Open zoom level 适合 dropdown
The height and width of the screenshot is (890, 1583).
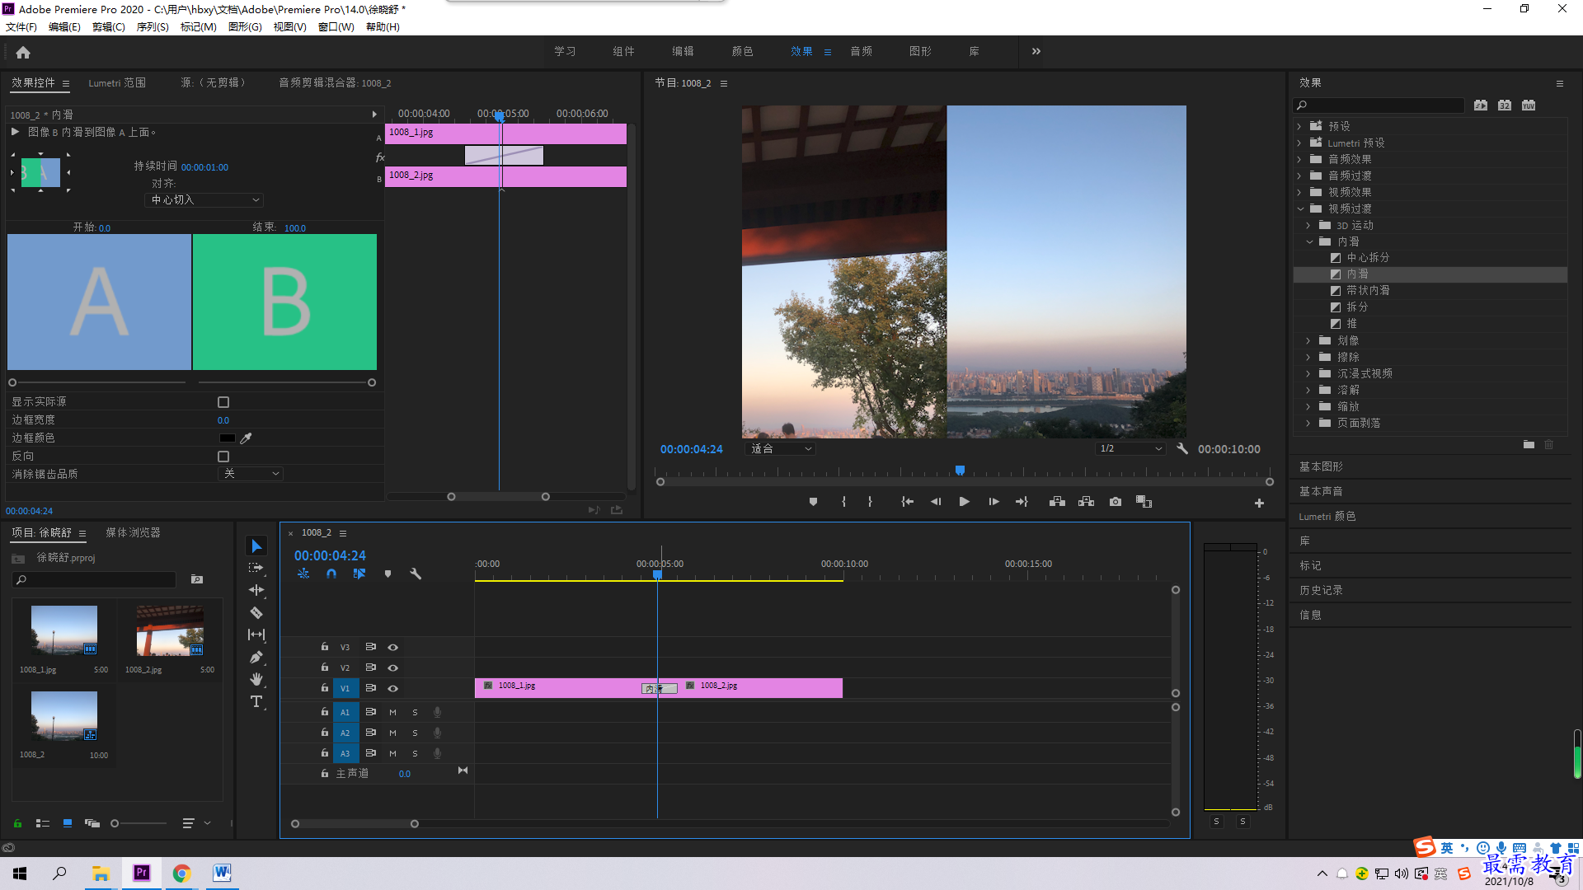pyautogui.click(x=780, y=449)
